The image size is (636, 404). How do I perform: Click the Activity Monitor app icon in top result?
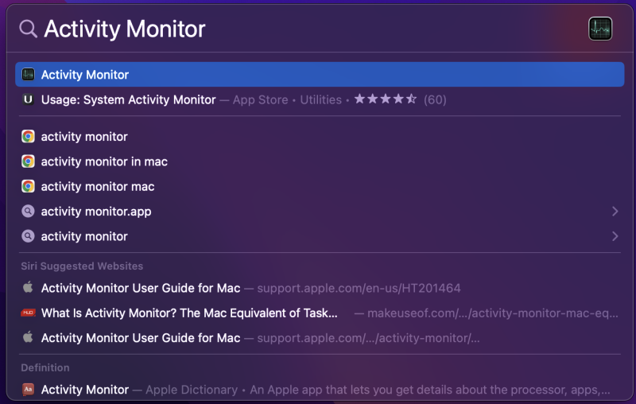click(28, 75)
